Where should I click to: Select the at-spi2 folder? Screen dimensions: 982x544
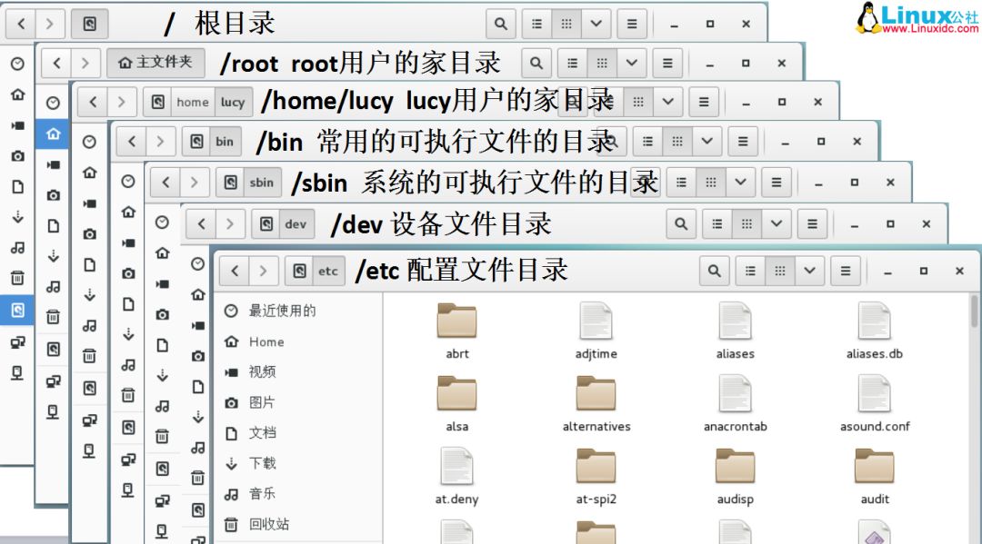click(x=596, y=477)
